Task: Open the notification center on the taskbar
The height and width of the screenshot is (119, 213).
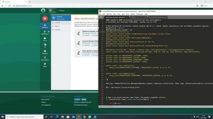Action: (209, 117)
